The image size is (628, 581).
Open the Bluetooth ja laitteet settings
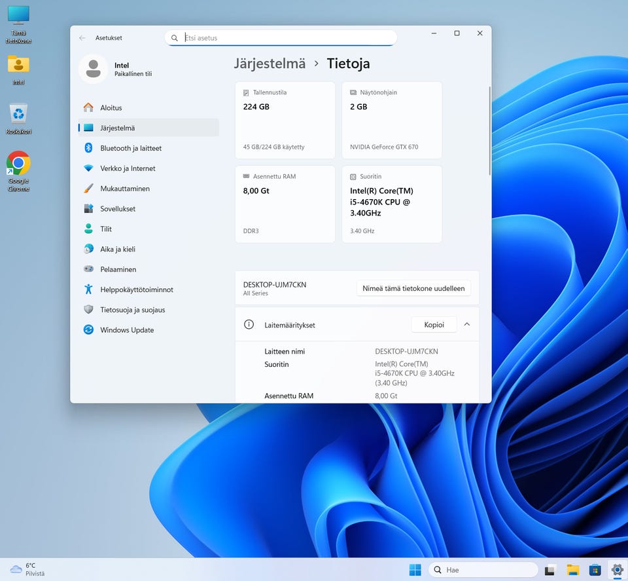click(130, 148)
